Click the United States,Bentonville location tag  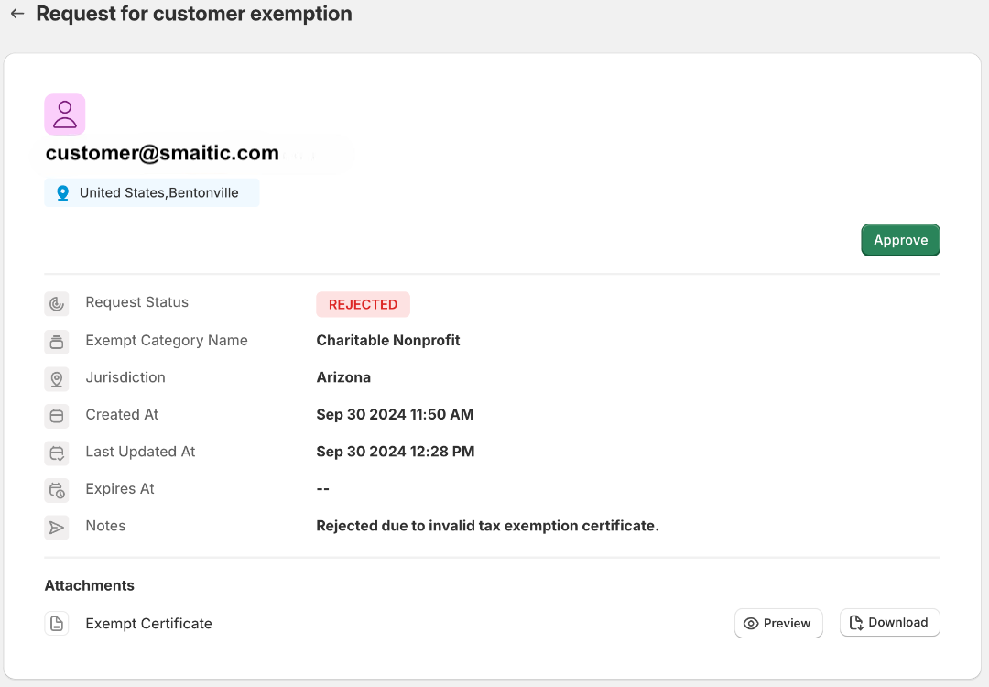point(151,192)
